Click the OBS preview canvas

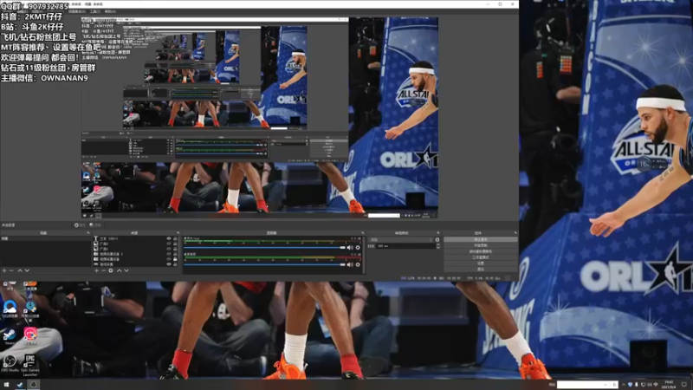259,118
